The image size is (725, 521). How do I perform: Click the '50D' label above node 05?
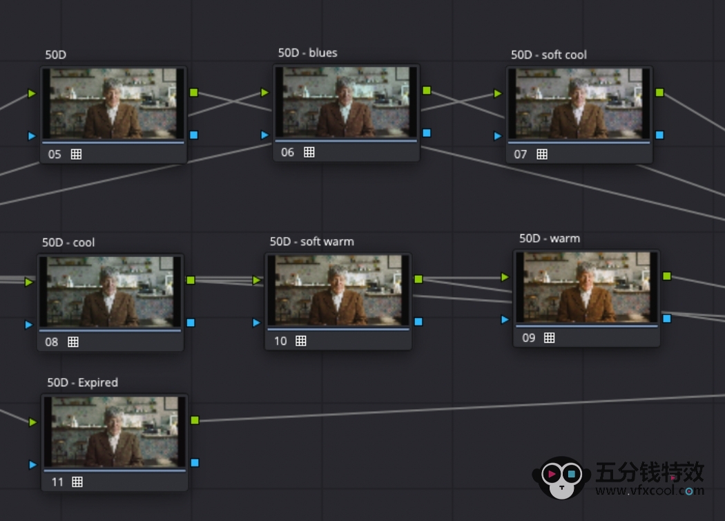point(55,55)
